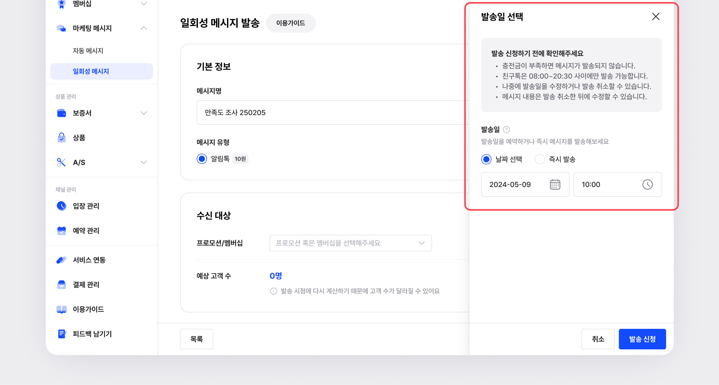Select the 즉시 발송 radio option

tap(540, 159)
